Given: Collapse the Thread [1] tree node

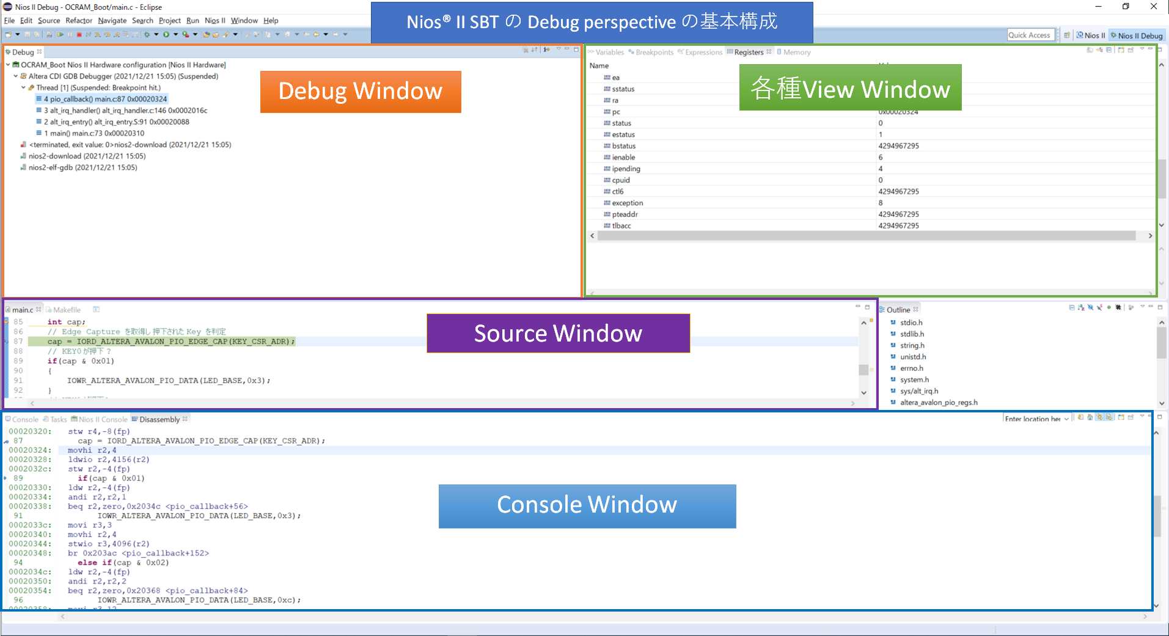Looking at the screenshot, I should coord(23,88).
